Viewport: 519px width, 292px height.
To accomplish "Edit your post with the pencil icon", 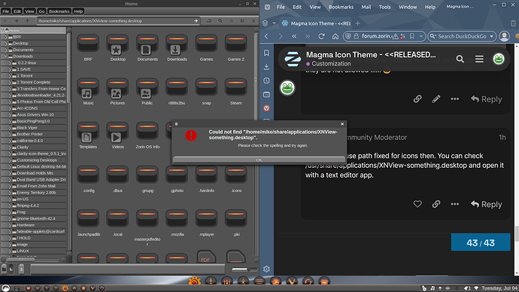I will tap(436, 99).
